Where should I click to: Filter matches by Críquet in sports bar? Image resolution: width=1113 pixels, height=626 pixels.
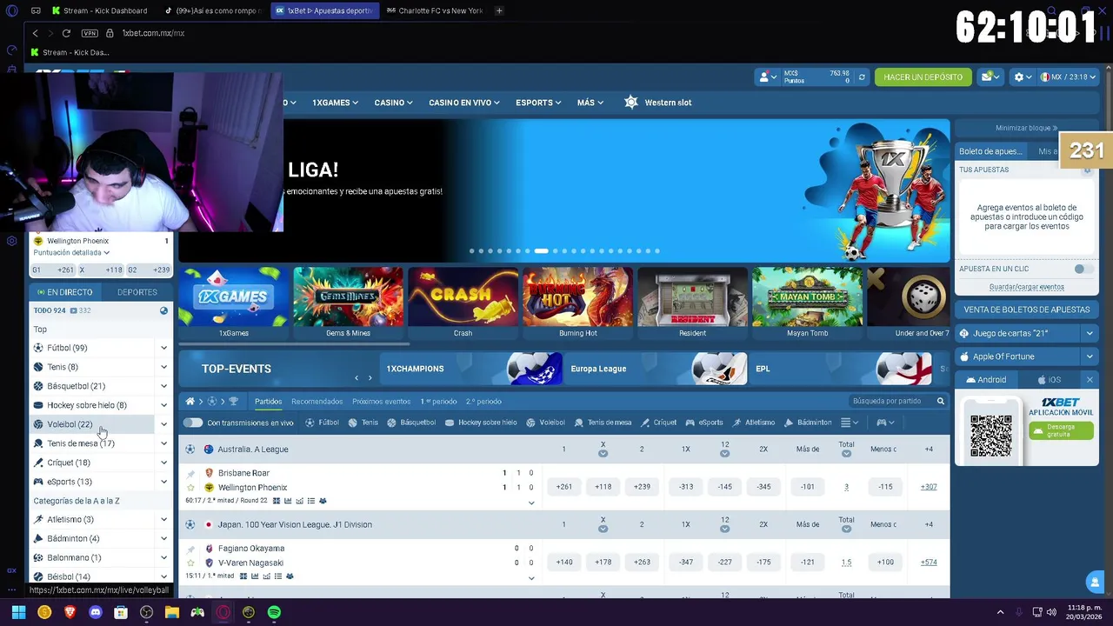pyautogui.click(x=659, y=423)
